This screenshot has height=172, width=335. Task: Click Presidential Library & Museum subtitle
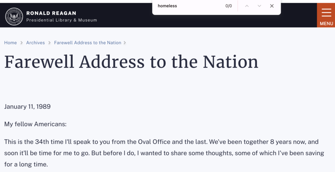61,20
